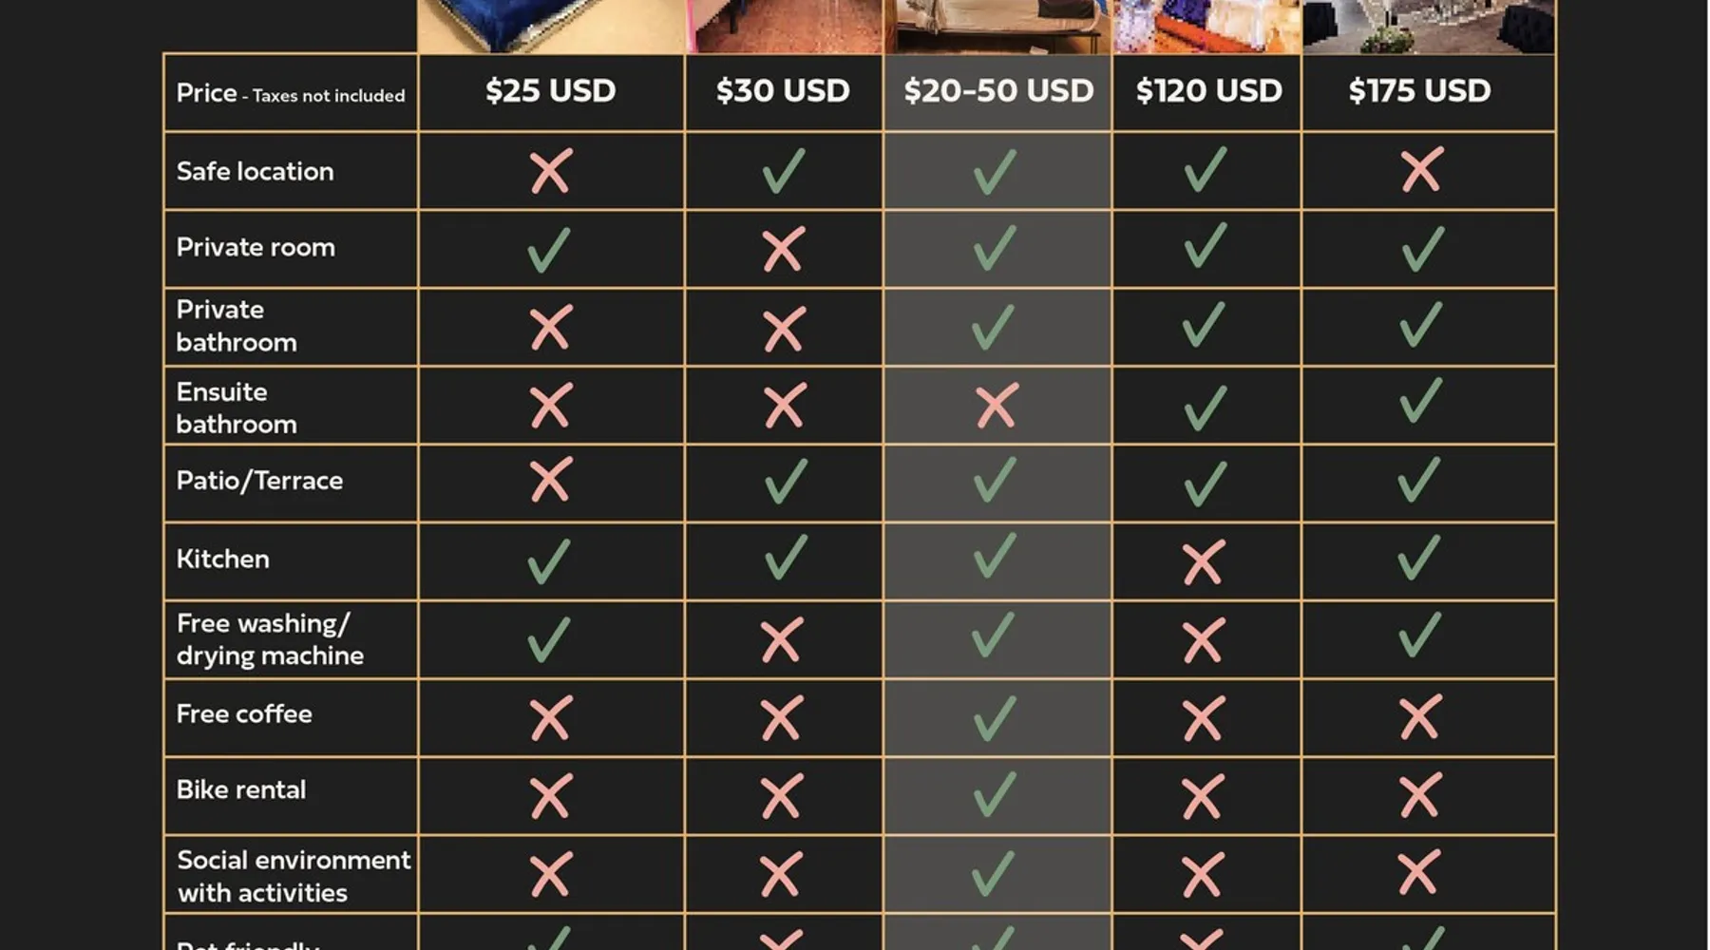This screenshot has width=1710, height=950.
Task: Select the $175 USD price header
Action: (x=1419, y=91)
